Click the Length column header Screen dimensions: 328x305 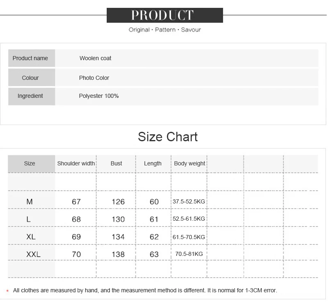(x=153, y=163)
